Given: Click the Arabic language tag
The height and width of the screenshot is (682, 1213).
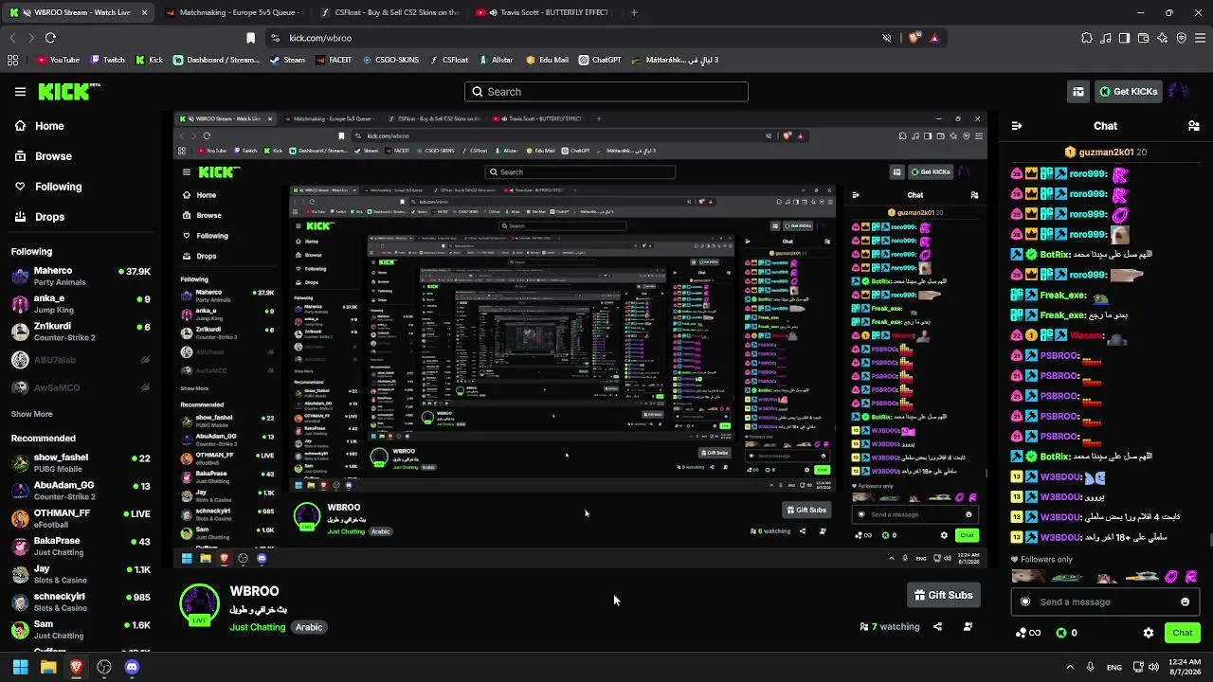Looking at the screenshot, I should coord(309,627).
